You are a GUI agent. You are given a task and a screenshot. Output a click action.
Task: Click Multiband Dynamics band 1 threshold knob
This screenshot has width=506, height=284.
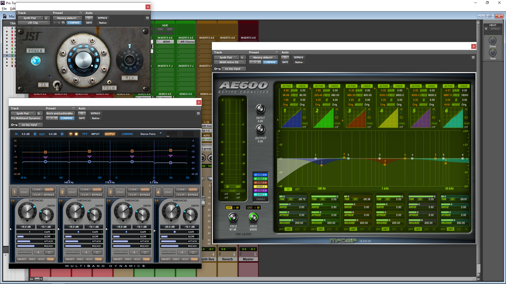pos(27,212)
